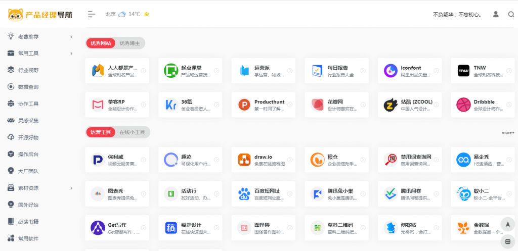Open the 创客贴 site card
The height and width of the screenshot is (251, 518).
pos(410,228)
